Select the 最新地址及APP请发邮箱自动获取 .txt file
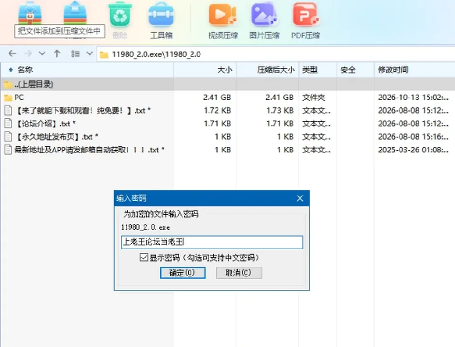 [x=227, y=150]
